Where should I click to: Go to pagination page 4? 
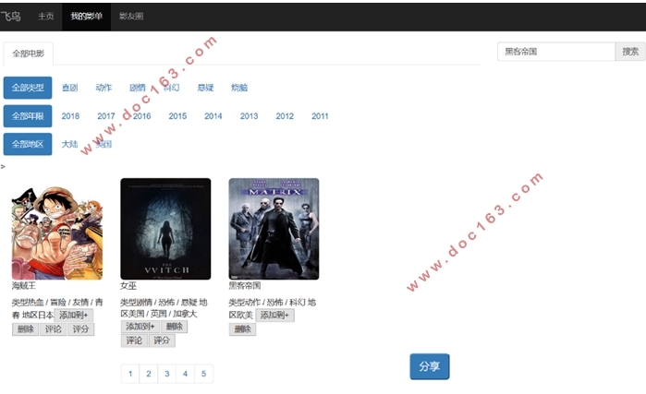[x=186, y=374]
